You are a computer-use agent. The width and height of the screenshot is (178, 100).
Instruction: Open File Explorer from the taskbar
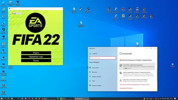(x=12, y=99)
